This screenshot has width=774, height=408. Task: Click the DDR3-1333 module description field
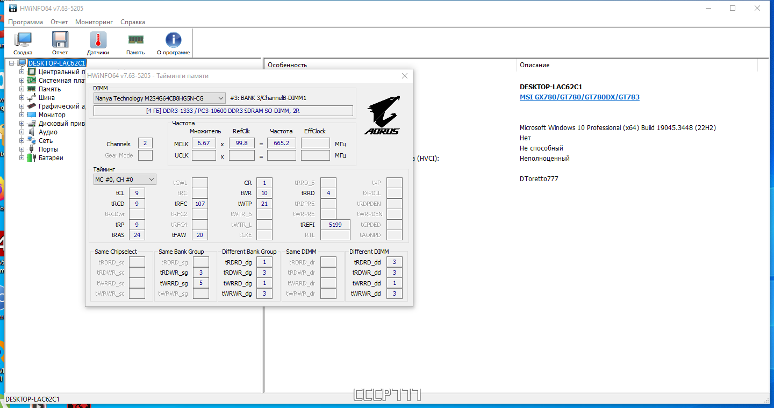coord(223,111)
